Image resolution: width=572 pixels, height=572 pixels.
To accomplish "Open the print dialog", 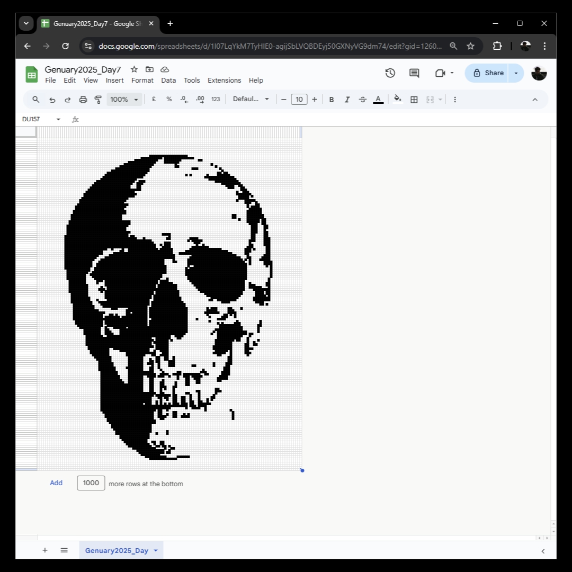I will [x=83, y=99].
